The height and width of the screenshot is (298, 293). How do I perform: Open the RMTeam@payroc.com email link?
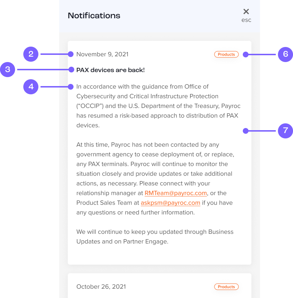(176, 193)
